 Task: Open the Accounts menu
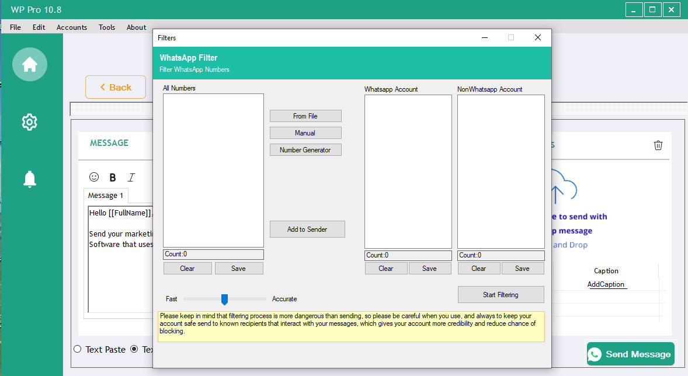click(x=71, y=27)
